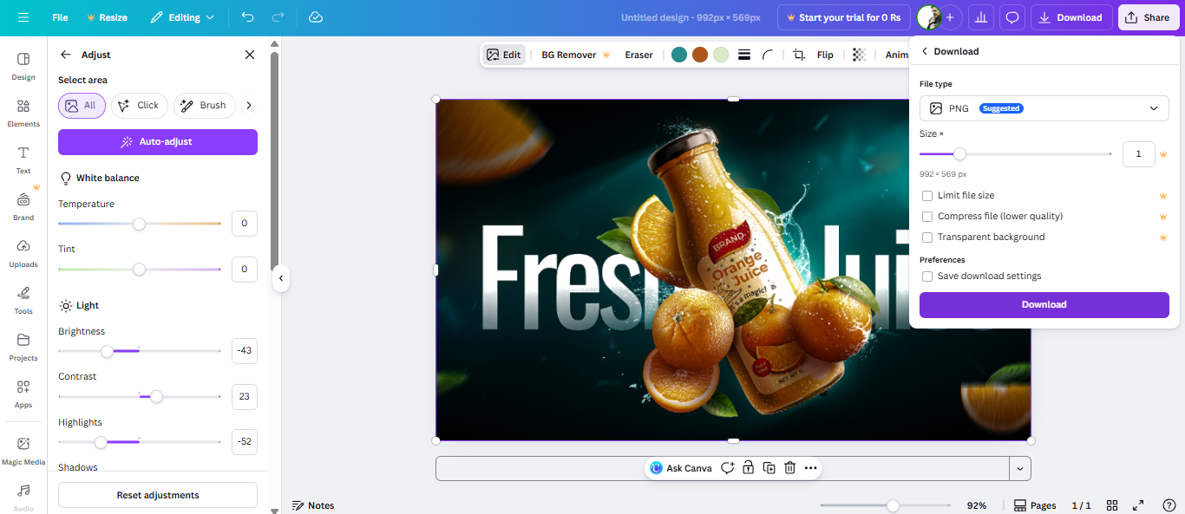Image resolution: width=1185 pixels, height=514 pixels.
Task: Enable Save download settings
Action: coord(926,276)
